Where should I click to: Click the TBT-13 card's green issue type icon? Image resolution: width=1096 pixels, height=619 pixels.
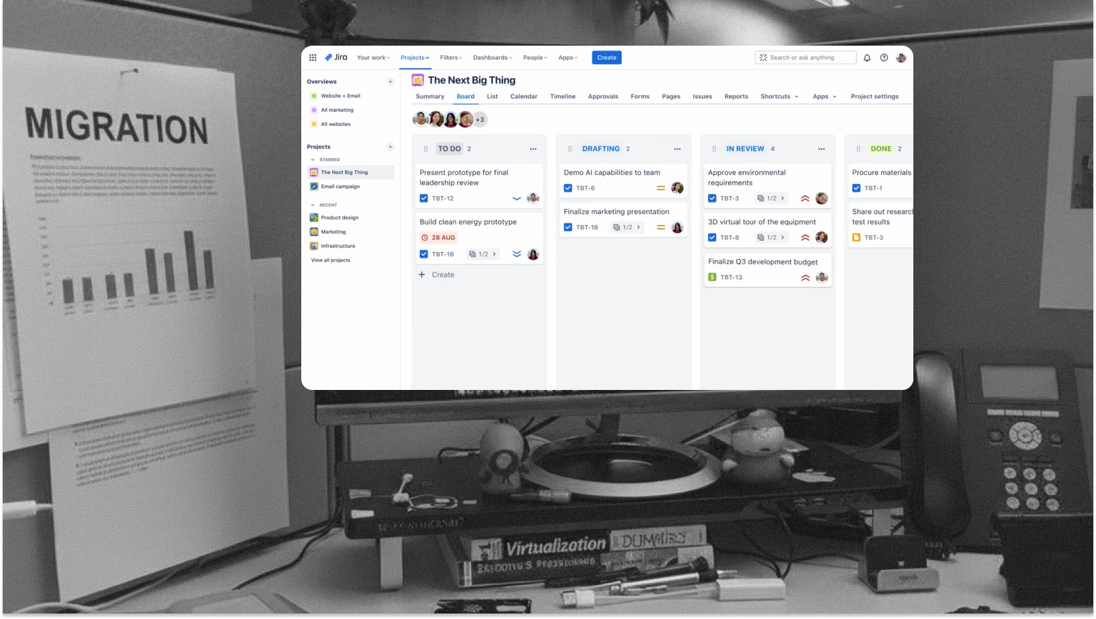(x=712, y=277)
